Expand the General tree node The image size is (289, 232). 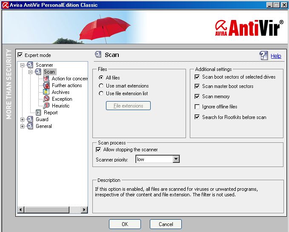click(22, 126)
